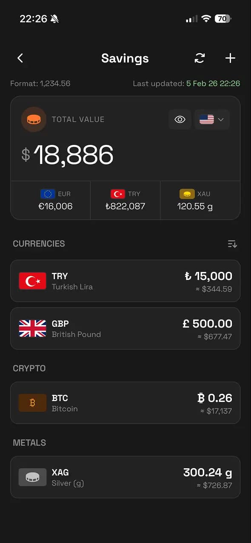Open the BTC Bitcoin entry
This screenshot has height=543, width=251.
pyautogui.click(x=125, y=402)
